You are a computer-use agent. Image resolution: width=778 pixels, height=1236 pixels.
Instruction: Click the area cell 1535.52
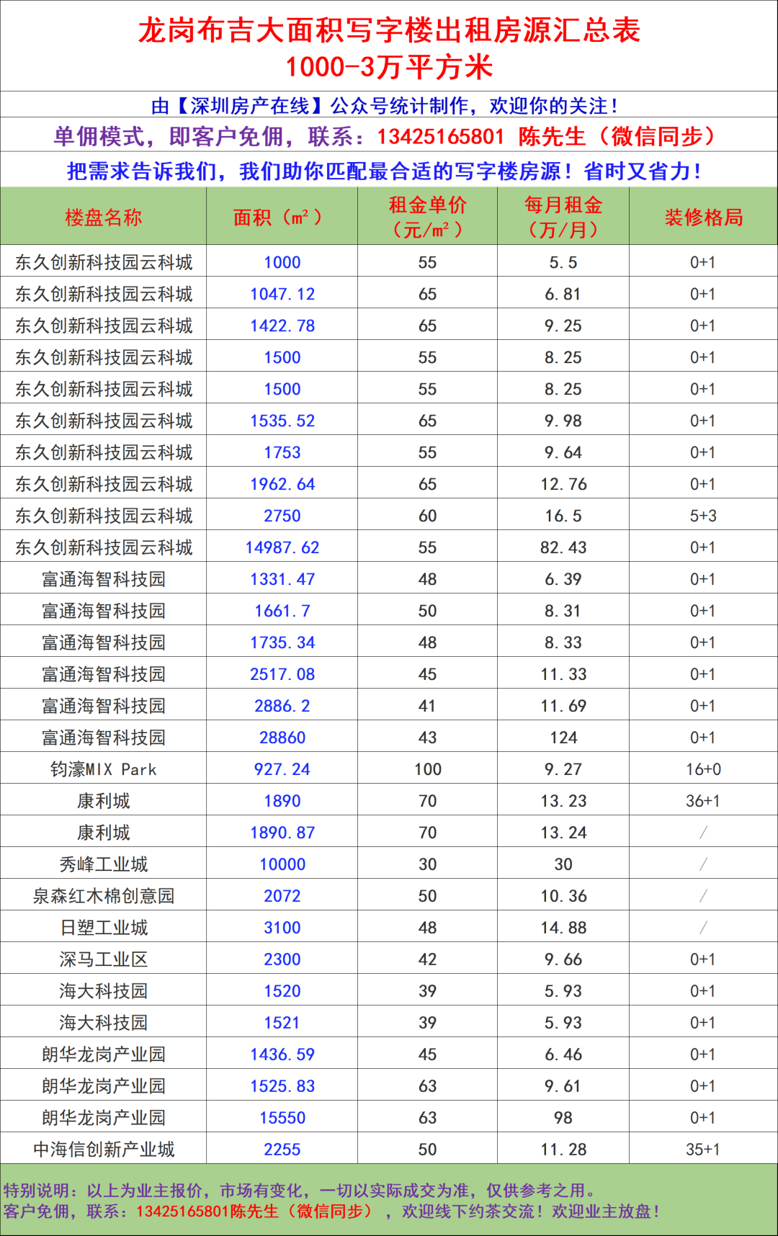click(282, 421)
